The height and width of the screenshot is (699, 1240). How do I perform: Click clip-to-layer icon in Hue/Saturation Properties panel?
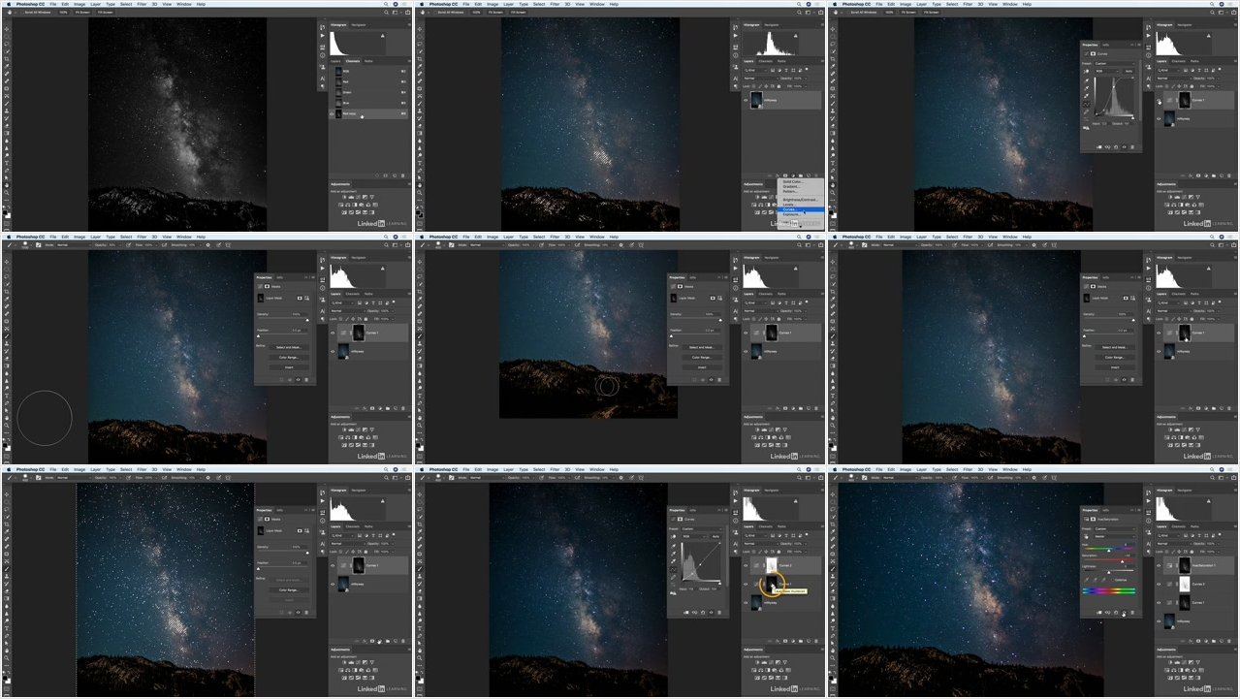point(1099,613)
